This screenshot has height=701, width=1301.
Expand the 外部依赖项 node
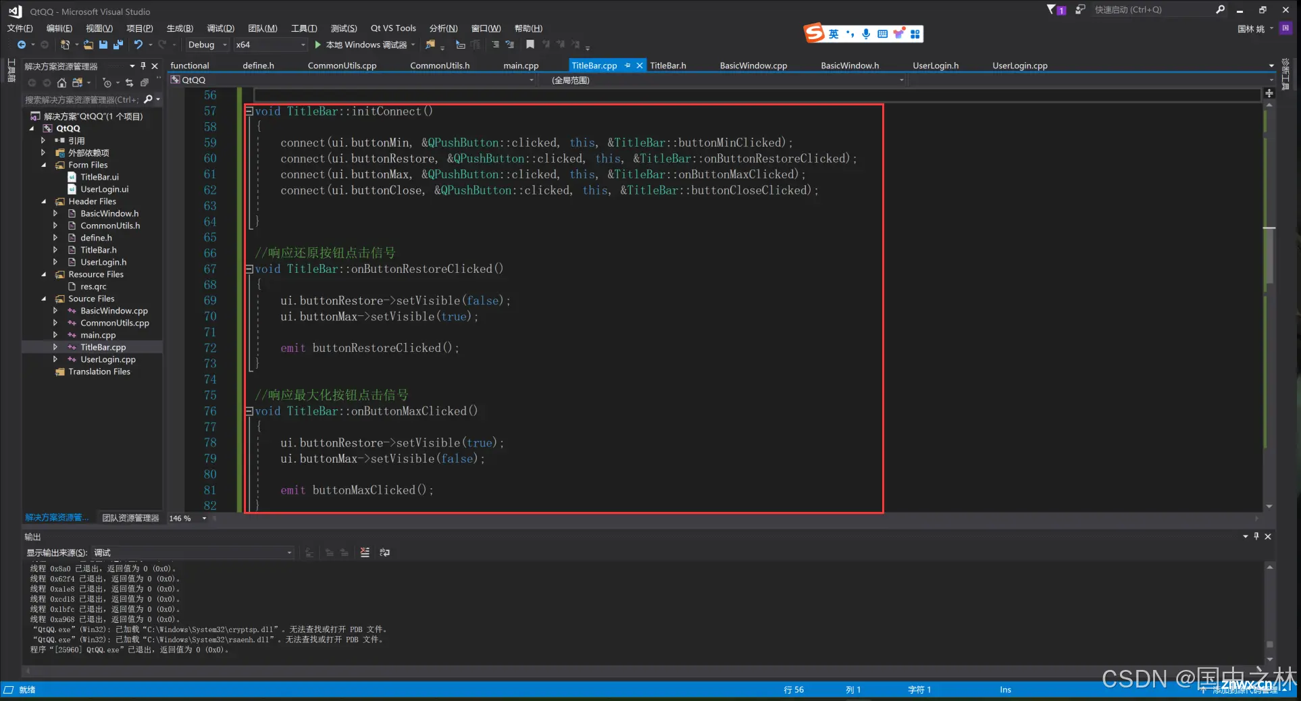(x=44, y=153)
